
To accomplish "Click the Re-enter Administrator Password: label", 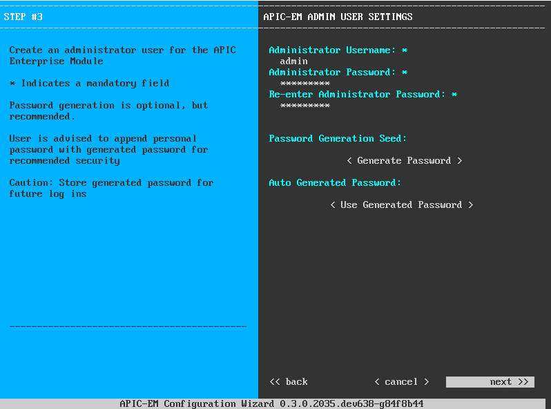I will (x=357, y=95).
